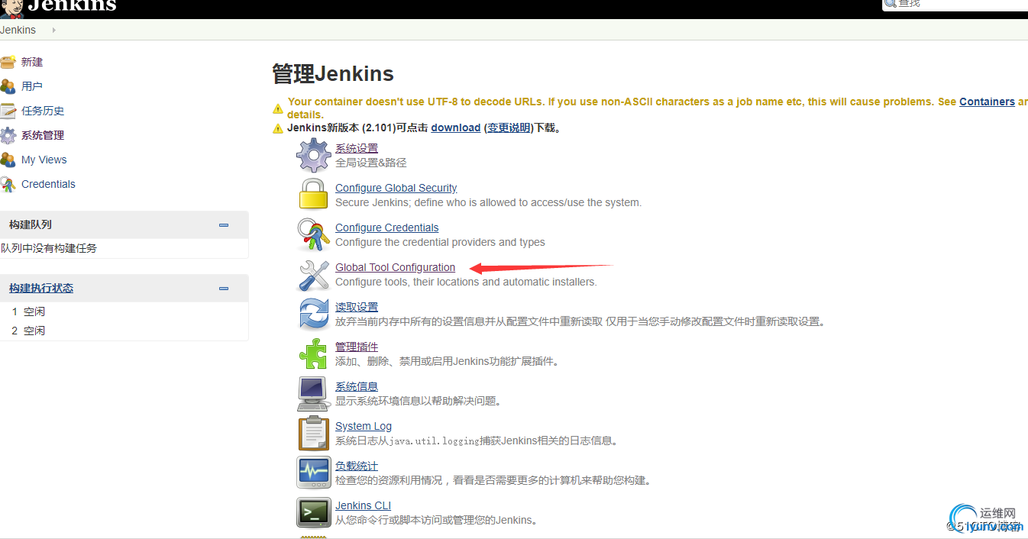The width and height of the screenshot is (1028, 539).
Task: Click the UTF-8 warning triangle icon
Action: (278, 108)
